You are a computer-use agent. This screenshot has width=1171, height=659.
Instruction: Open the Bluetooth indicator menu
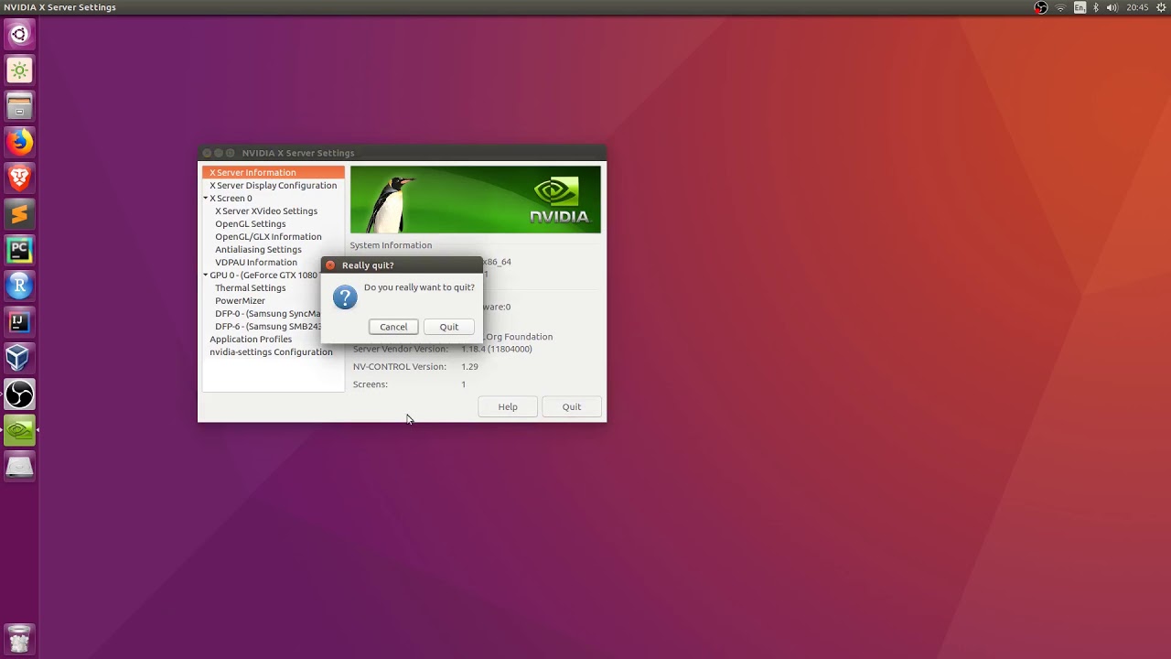tap(1096, 7)
